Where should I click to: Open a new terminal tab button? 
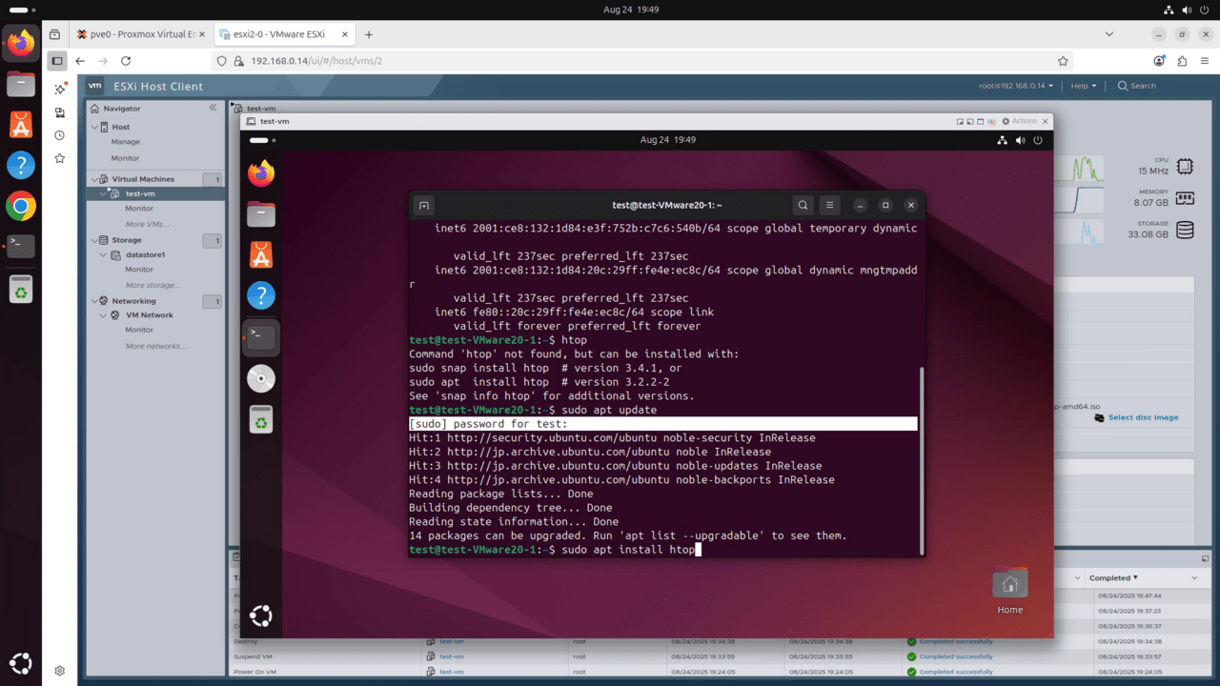pos(425,205)
